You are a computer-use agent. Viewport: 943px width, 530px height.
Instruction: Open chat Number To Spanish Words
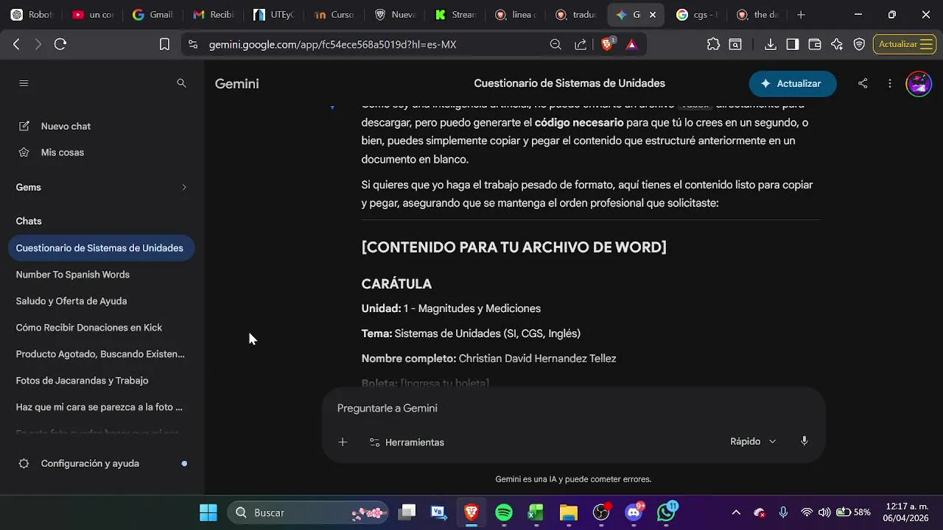tap(101, 275)
